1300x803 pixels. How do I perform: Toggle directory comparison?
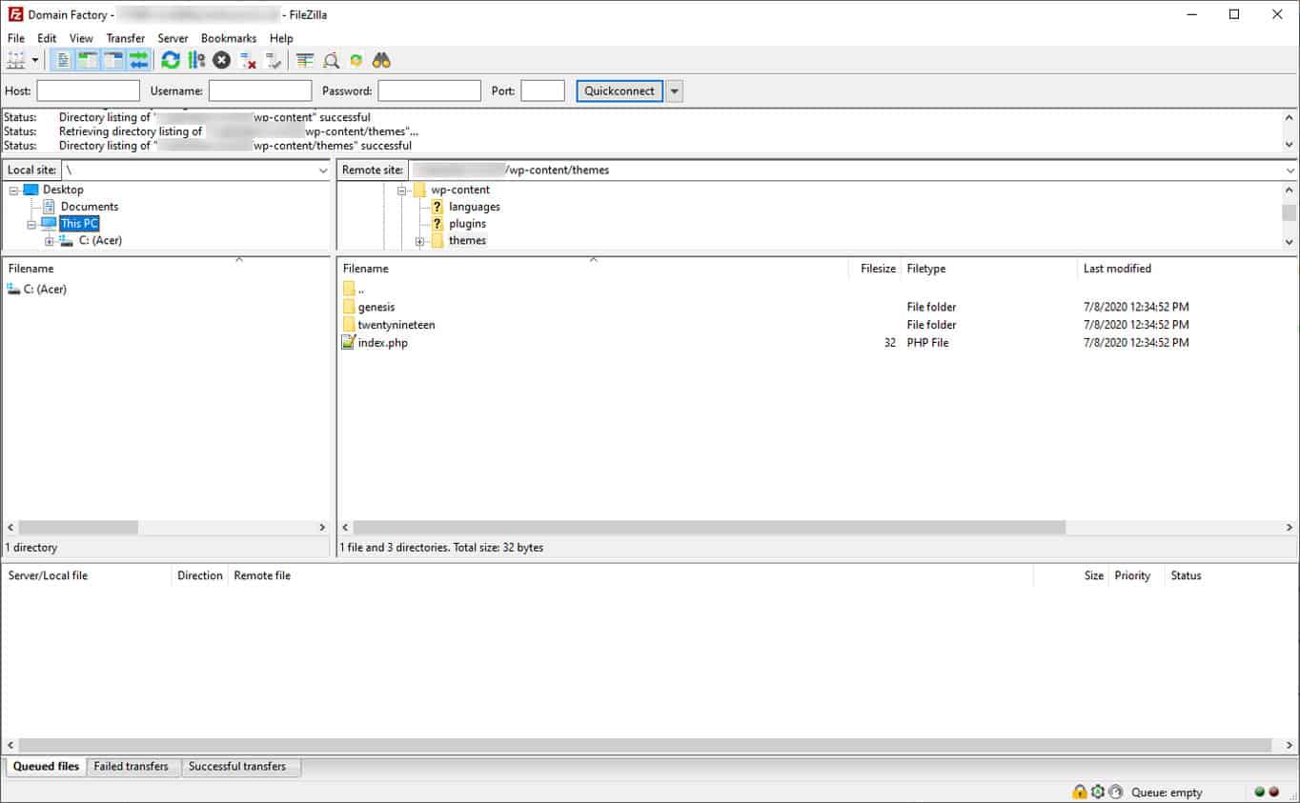[331, 60]
